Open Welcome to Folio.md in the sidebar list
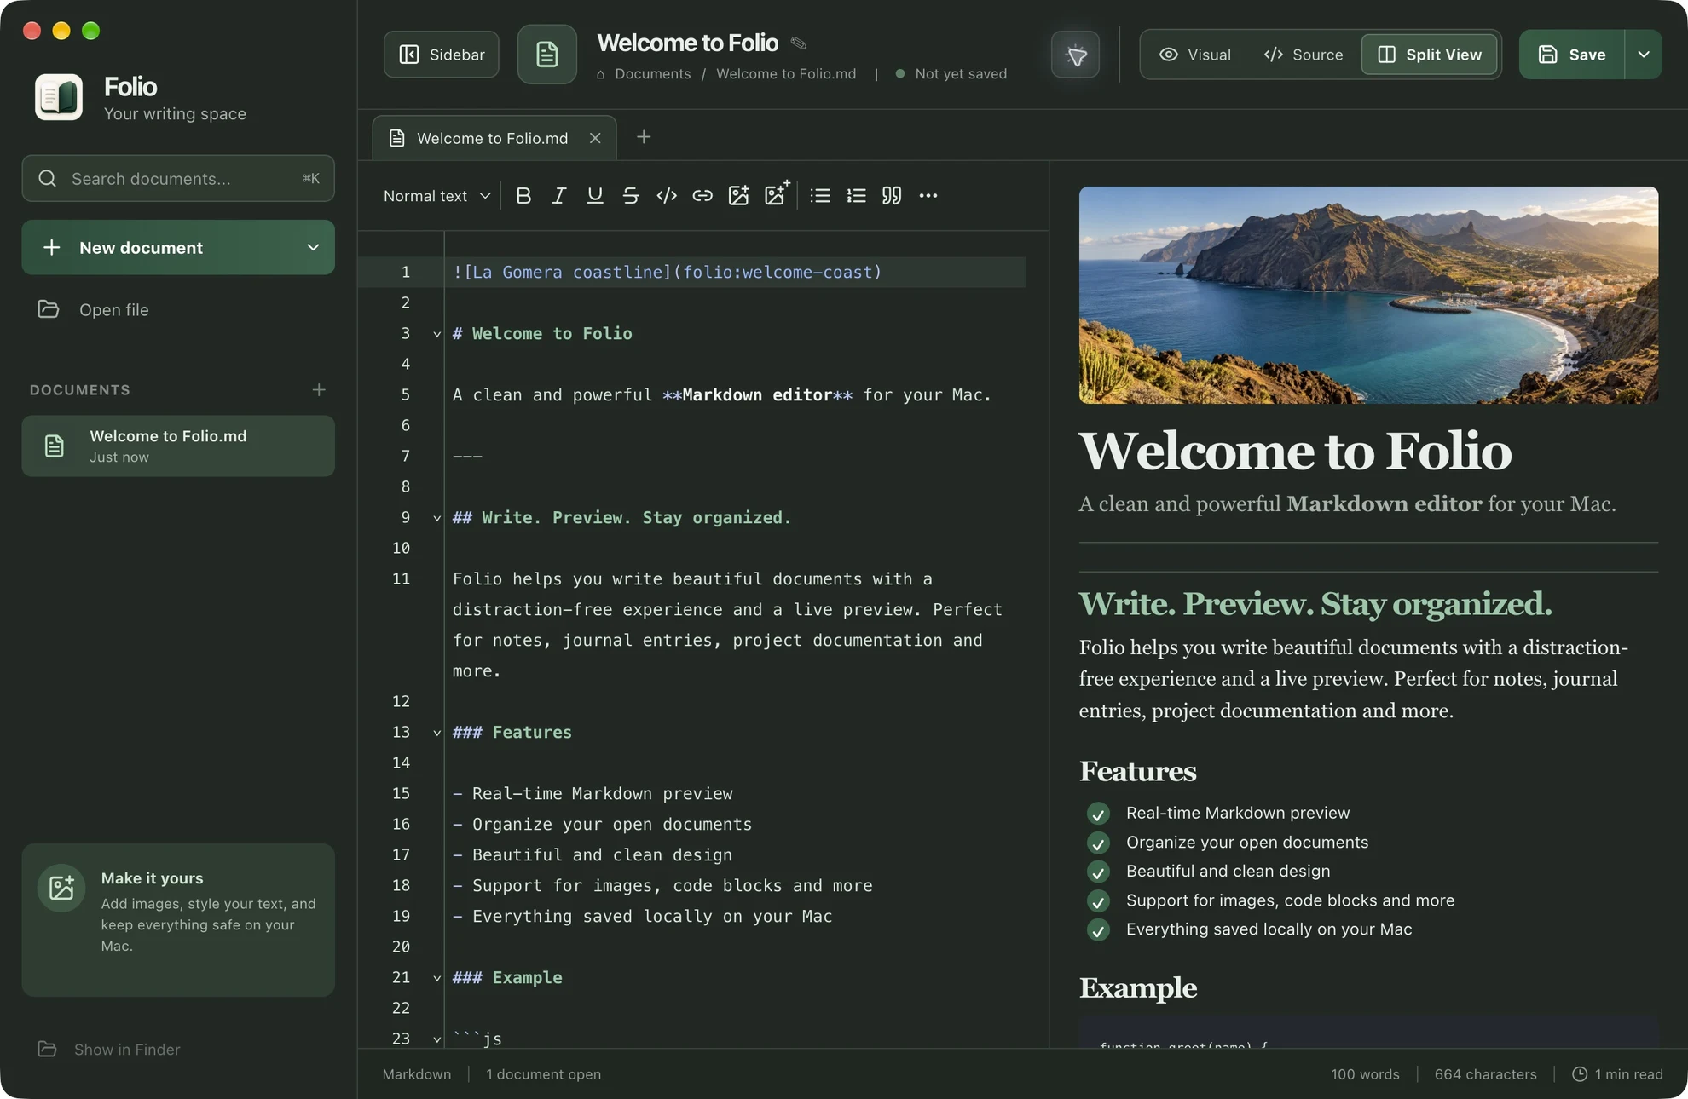 (x=178, y=446)
